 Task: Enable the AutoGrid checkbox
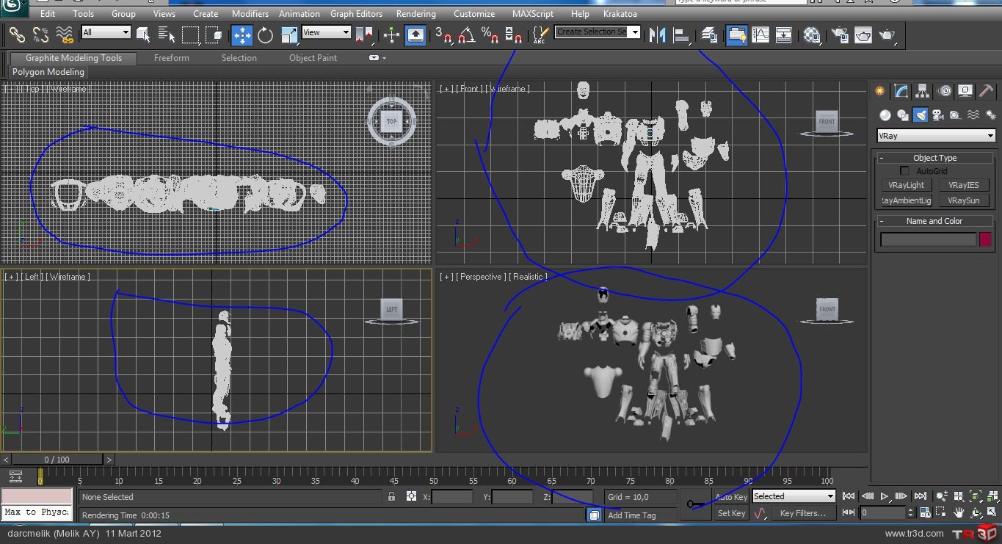pos(904,171)
